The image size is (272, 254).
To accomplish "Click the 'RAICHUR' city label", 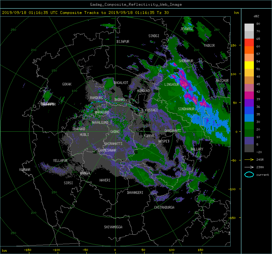I will [222, 81].
